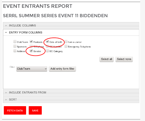Screen dimensions: 145x121
Task: Untick the Postcode checkbox
Action: click(31, 42)
